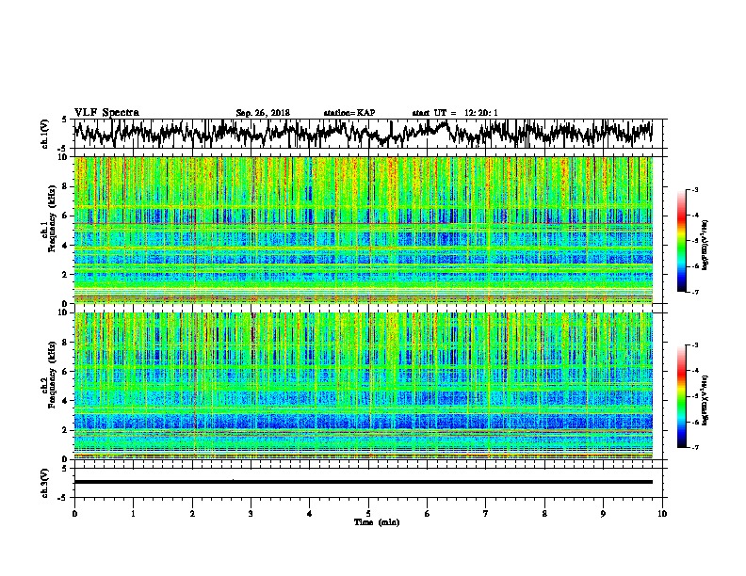Image resolution: width=746 pixels, height=576 pixels.
Task: Click time axis tick label "3"
Action: (x=251, y=514)
